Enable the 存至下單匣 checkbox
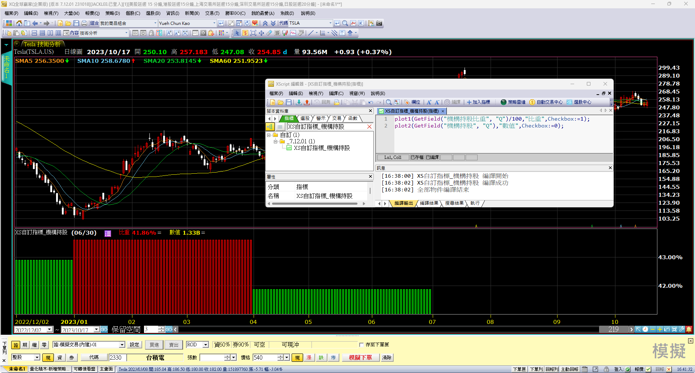695x373 pixels. [x=361, y=345]
